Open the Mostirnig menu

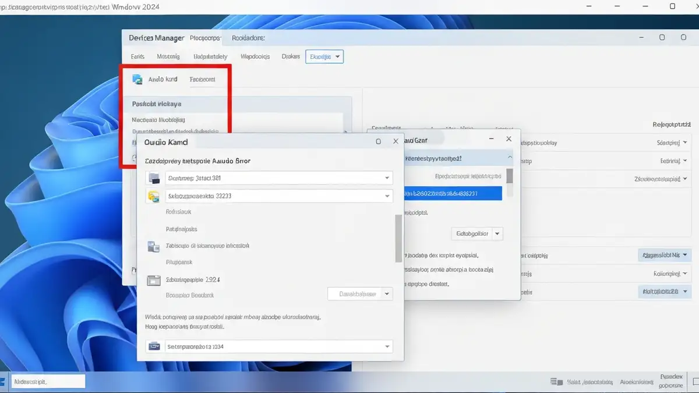coord(168,56)
